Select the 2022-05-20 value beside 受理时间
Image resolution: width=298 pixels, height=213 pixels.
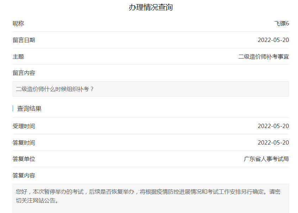273,126
